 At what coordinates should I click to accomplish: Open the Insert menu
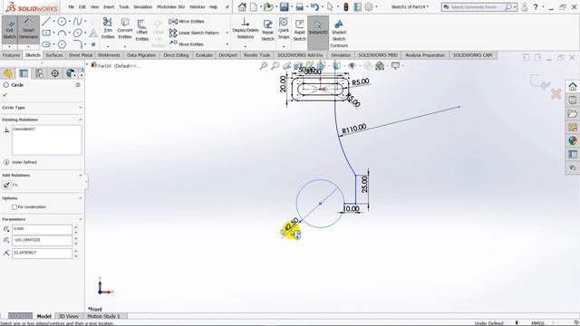pos(109,6)
